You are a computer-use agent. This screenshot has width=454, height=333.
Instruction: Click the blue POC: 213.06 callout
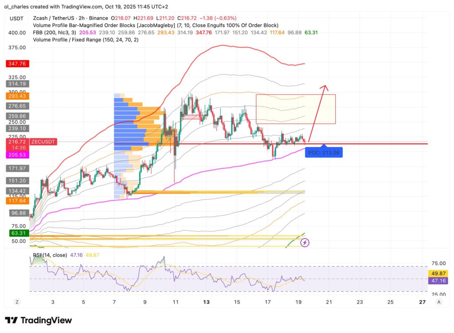tap(324, 152)
